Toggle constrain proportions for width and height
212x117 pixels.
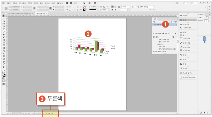[x=34, y=8]
